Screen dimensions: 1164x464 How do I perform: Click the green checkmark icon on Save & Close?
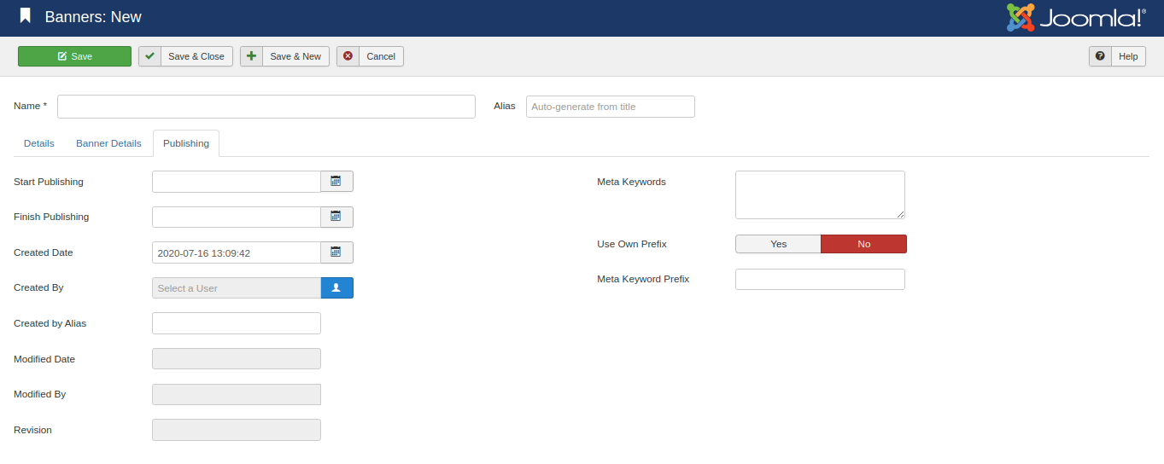coord(149,56)
